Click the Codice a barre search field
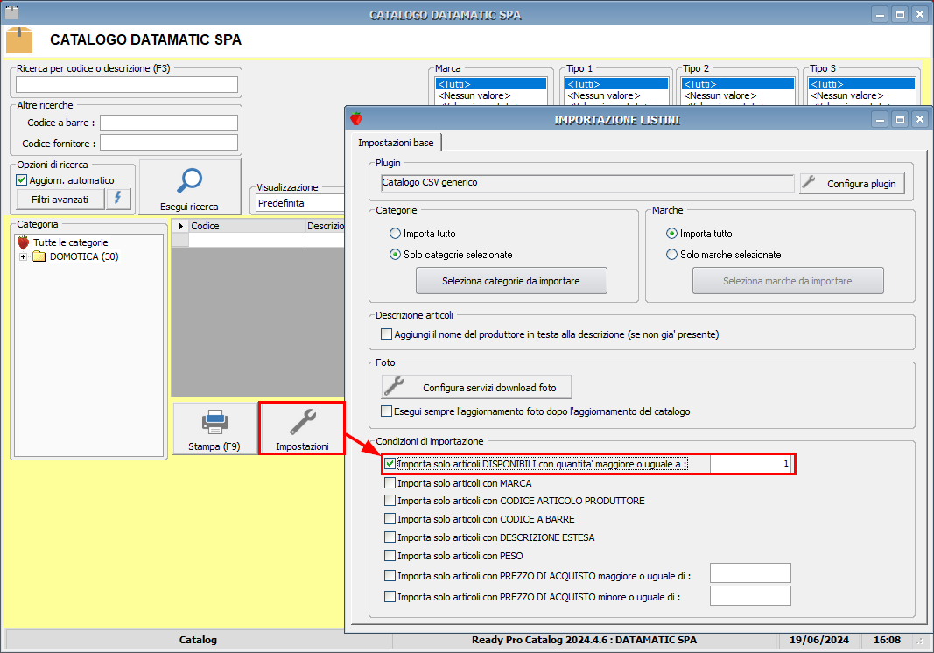The width and height of the screenshot is (934, 653). click(x=169, y=123)
